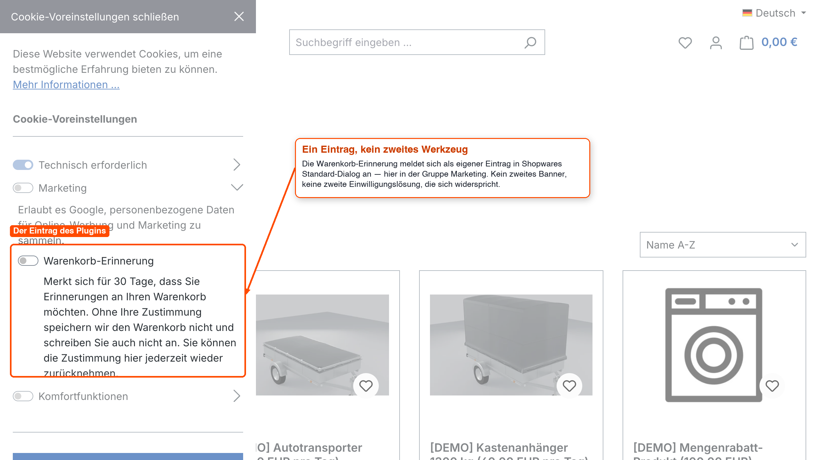Expand Technisch erforderlich chevron
Image resolution: width=819 pixels, height=460 pixels.
pyautogui.click(x=236, y=165)
